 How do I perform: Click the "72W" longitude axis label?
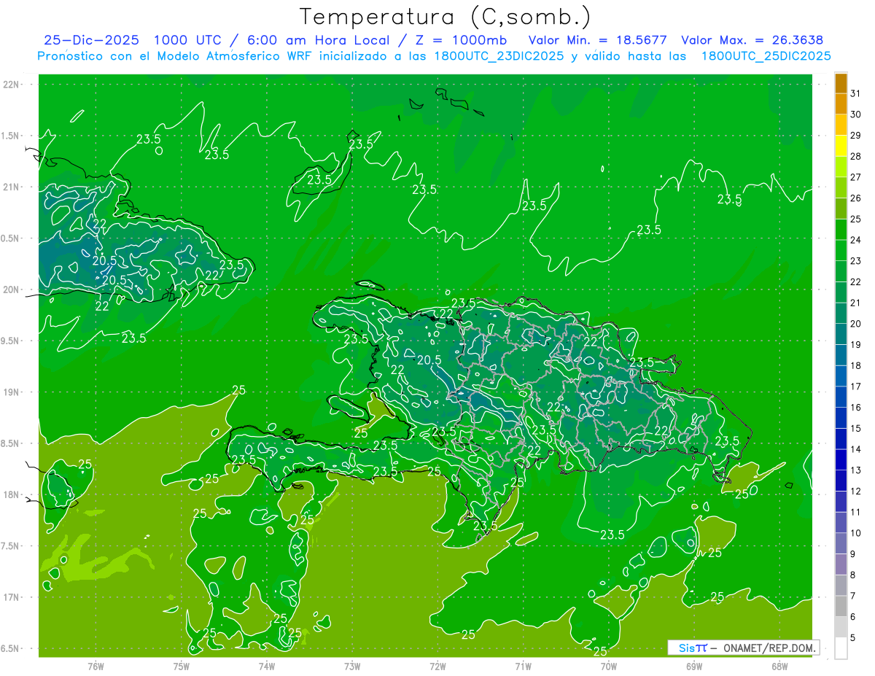pyautogui.click(x=438, y=666)
